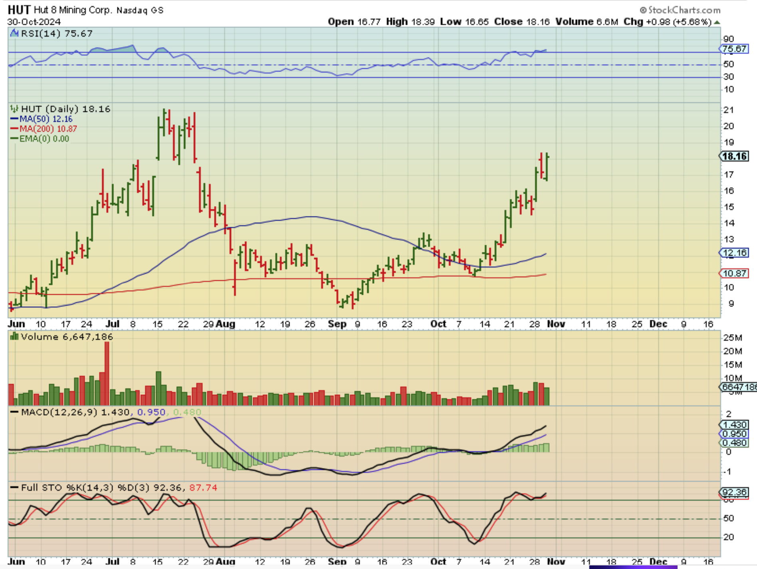
Task: Click the MA(50) 12.16 legend text
Action: tap(46, 119)
